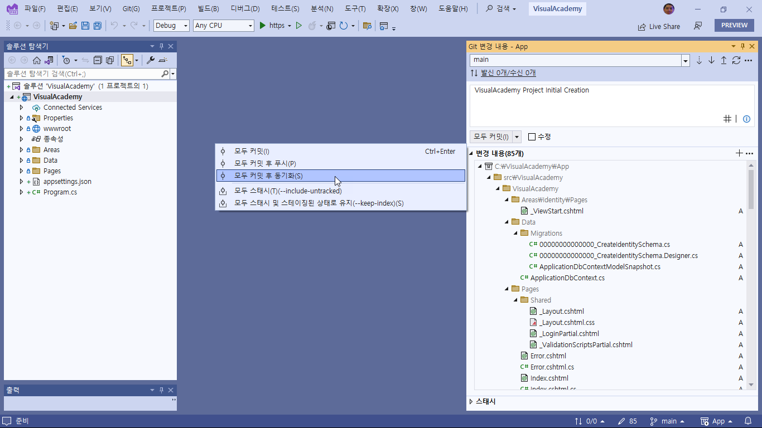Click the Git Push up-arrow icon

click(x=724, y=60)
